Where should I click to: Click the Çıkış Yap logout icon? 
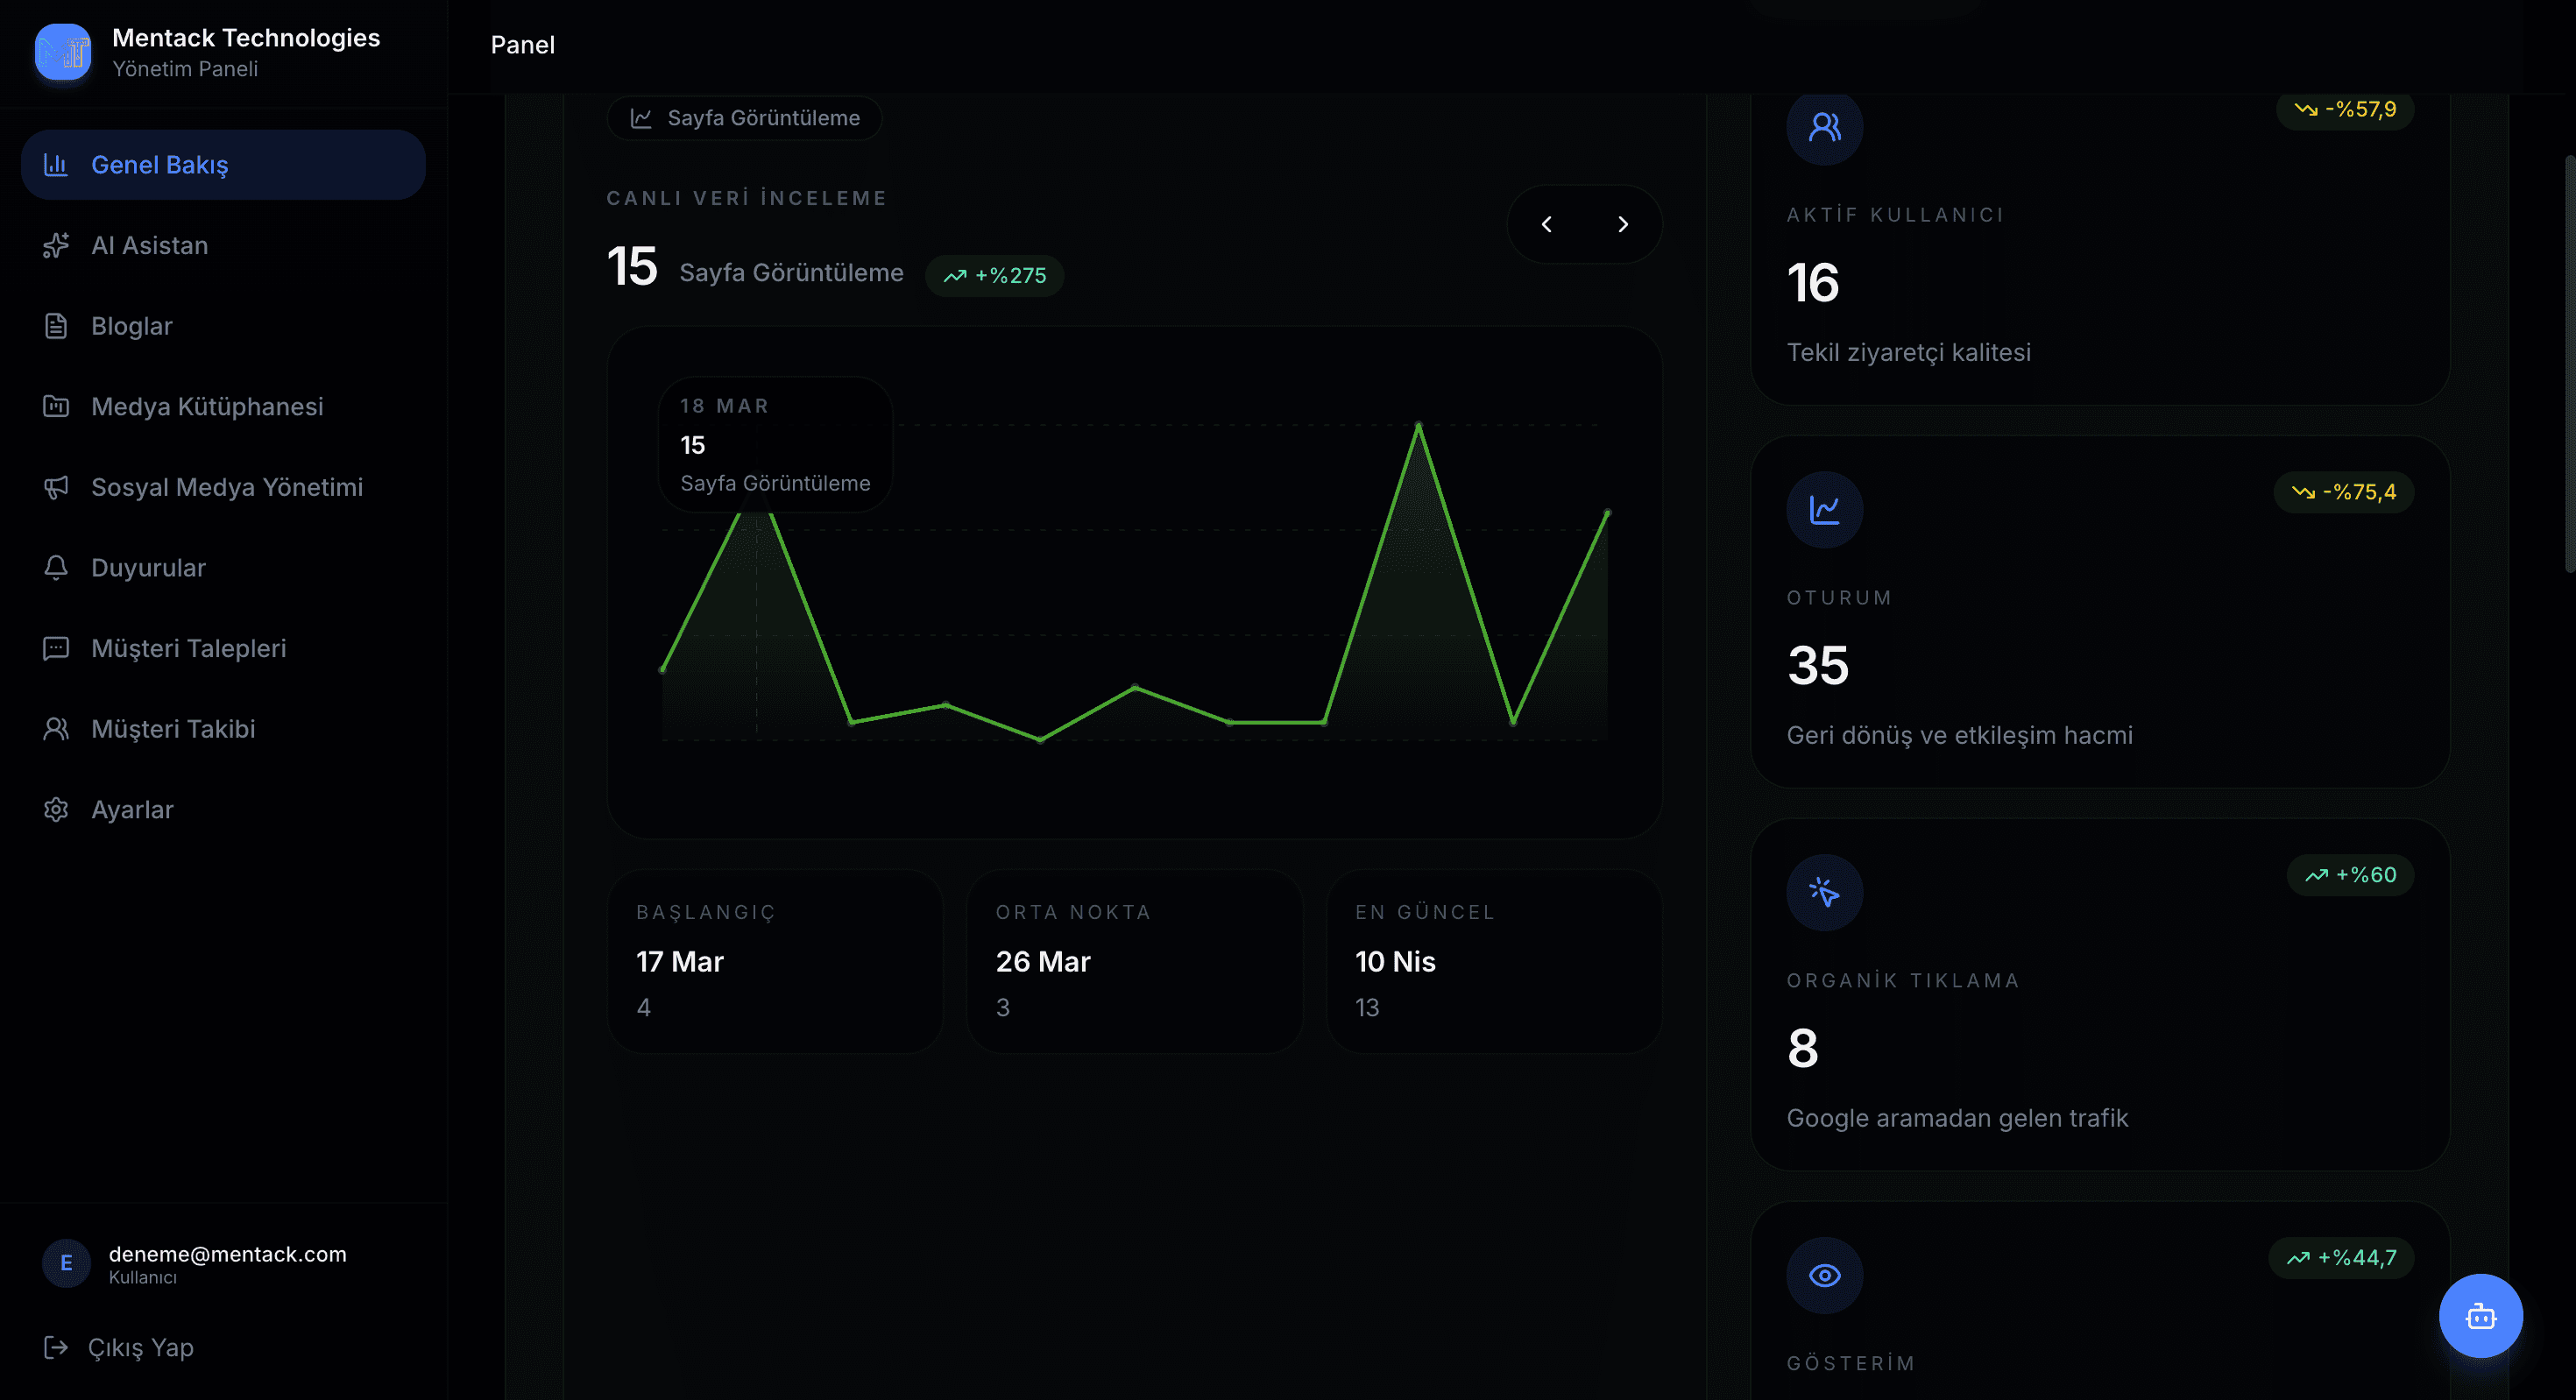tap(56, 1347)
